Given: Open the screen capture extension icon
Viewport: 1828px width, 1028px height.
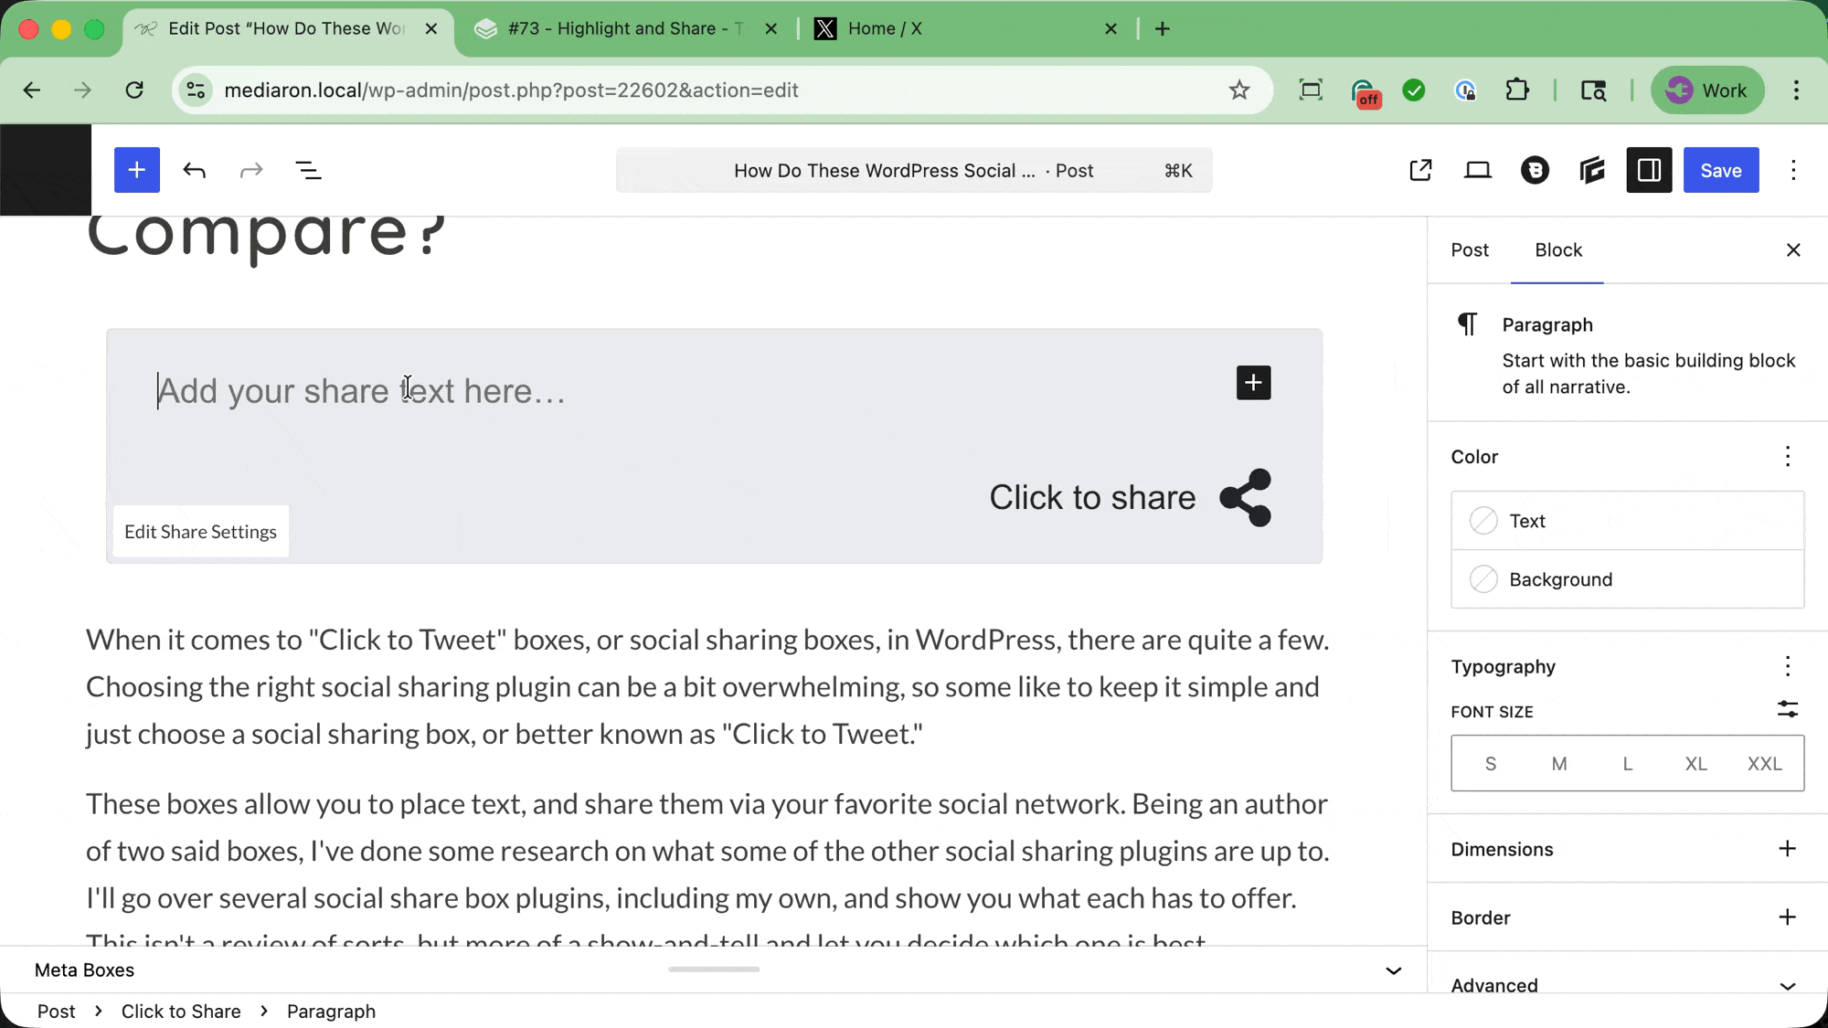Looking at the screenshot, I should click(x=1311, y=90).
